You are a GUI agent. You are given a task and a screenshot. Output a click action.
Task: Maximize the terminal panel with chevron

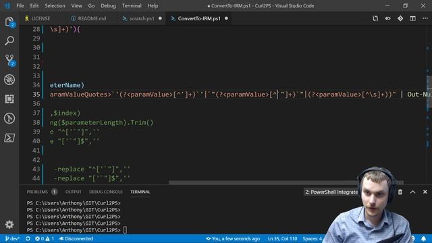pos(412,192)
